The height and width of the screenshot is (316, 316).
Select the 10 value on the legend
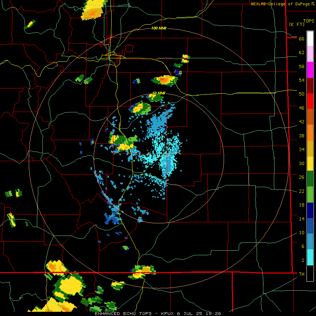[302, 233]
